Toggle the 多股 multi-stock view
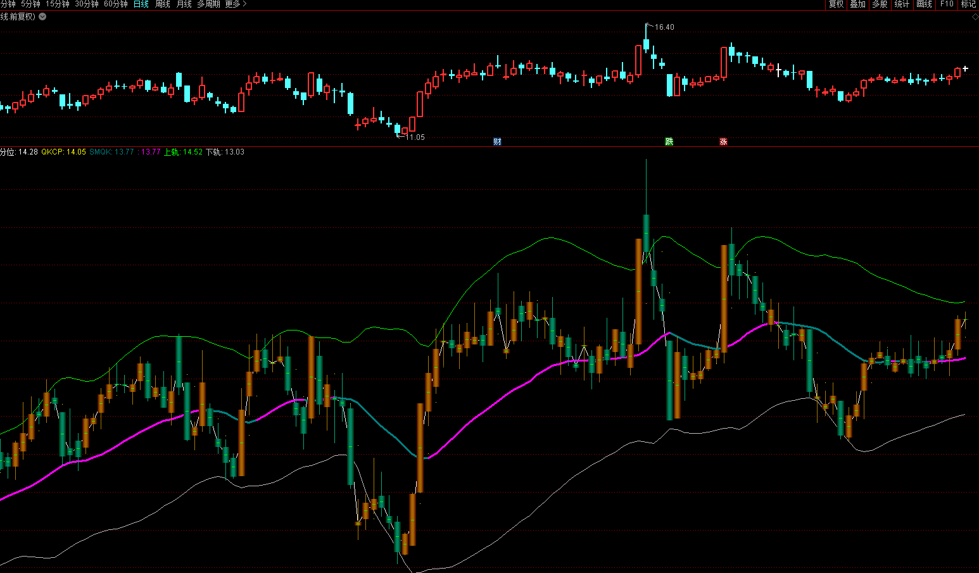The width and height of the screenshot is (979, 573). [x=880, y=4]
